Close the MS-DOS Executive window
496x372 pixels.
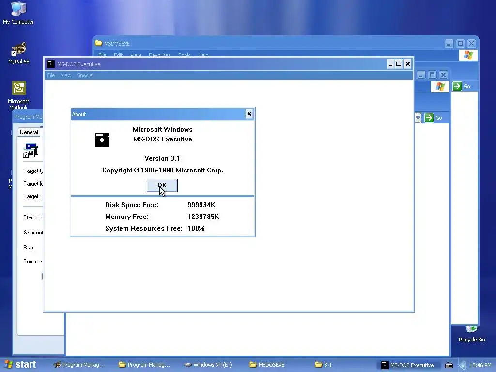408,64
